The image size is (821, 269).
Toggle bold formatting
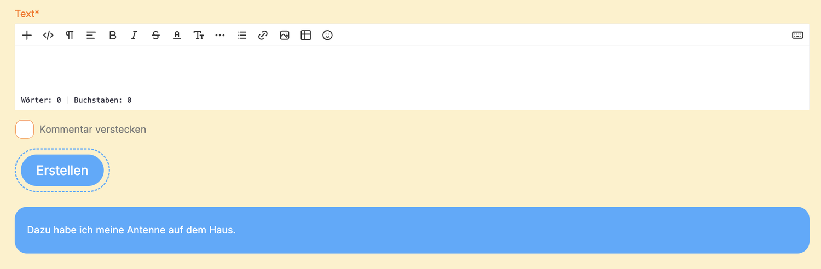[x=113, y=36]
